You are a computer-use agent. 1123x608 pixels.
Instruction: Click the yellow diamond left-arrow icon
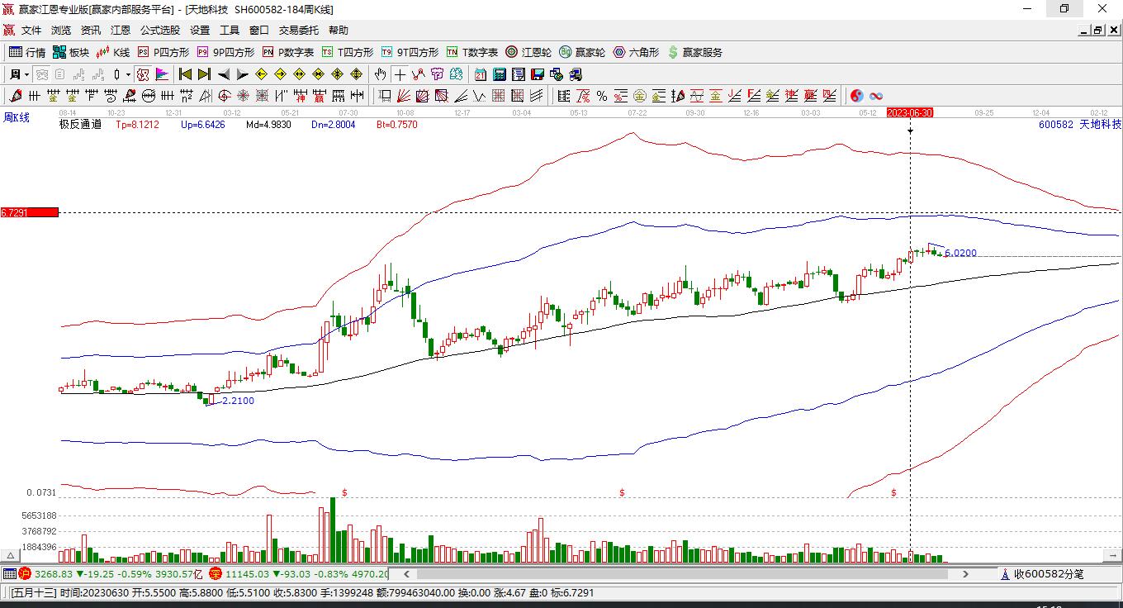click(x=261, y=74)
